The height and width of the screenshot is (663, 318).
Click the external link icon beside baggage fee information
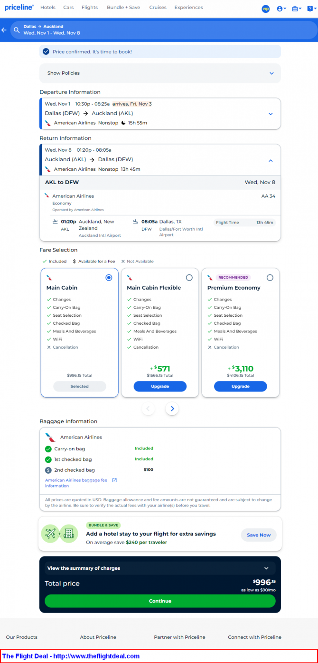click(x=114, y=480)
